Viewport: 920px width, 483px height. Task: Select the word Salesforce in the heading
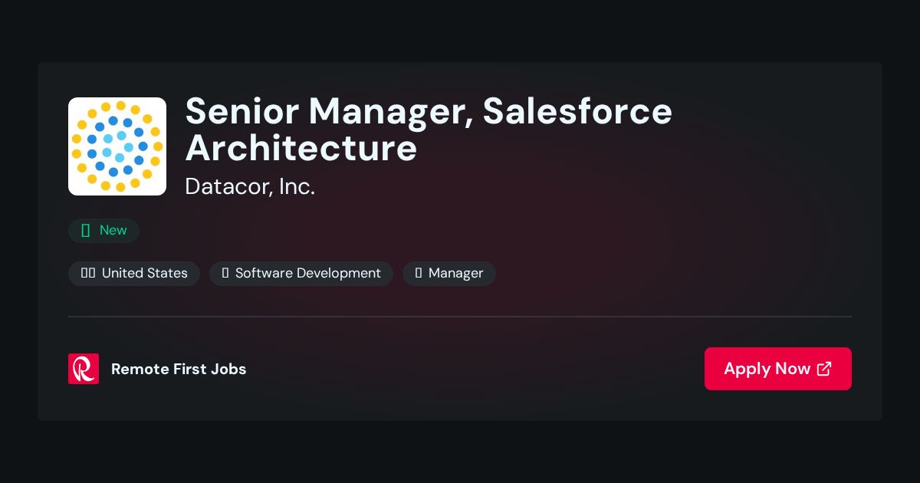[x=577, y=111]
